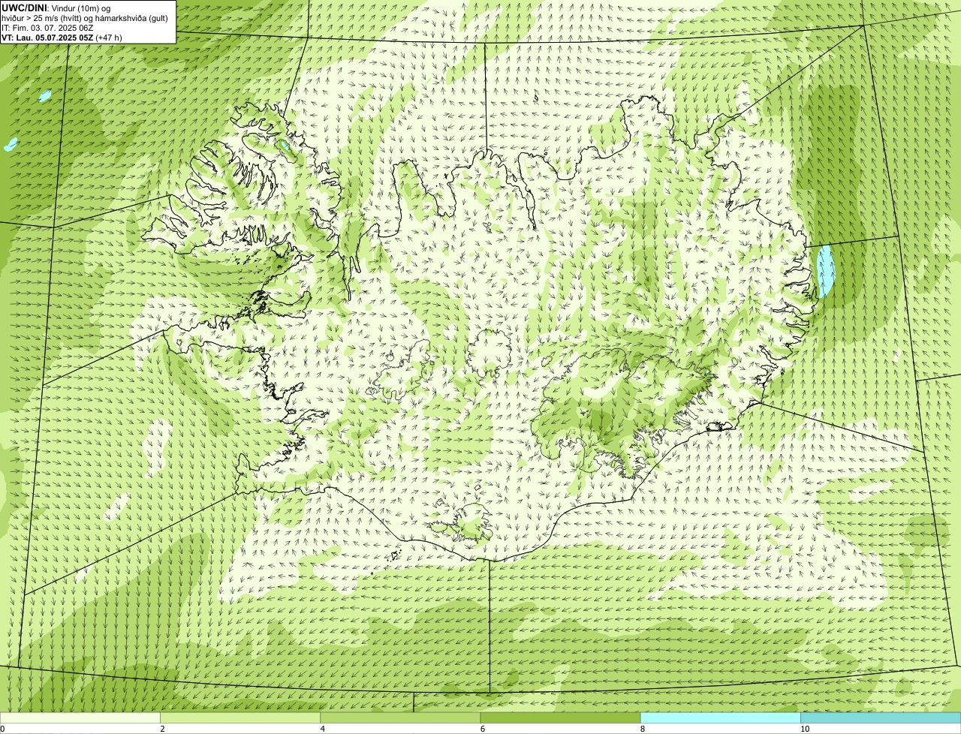Click the large cyan wind patch off the east coast
The width and height of the screenshot is (961, 734).
pos(826,271)
